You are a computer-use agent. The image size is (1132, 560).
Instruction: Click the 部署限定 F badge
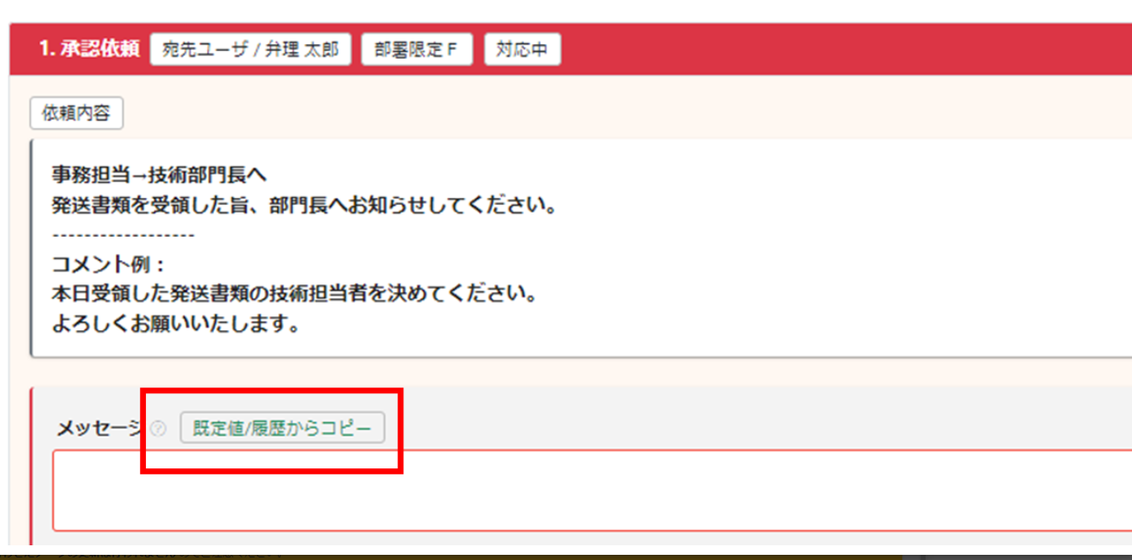(x=416, y=49)
